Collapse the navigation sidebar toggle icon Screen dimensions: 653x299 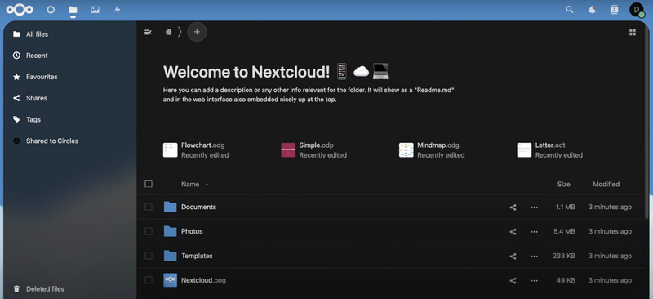tap(148, 32)
